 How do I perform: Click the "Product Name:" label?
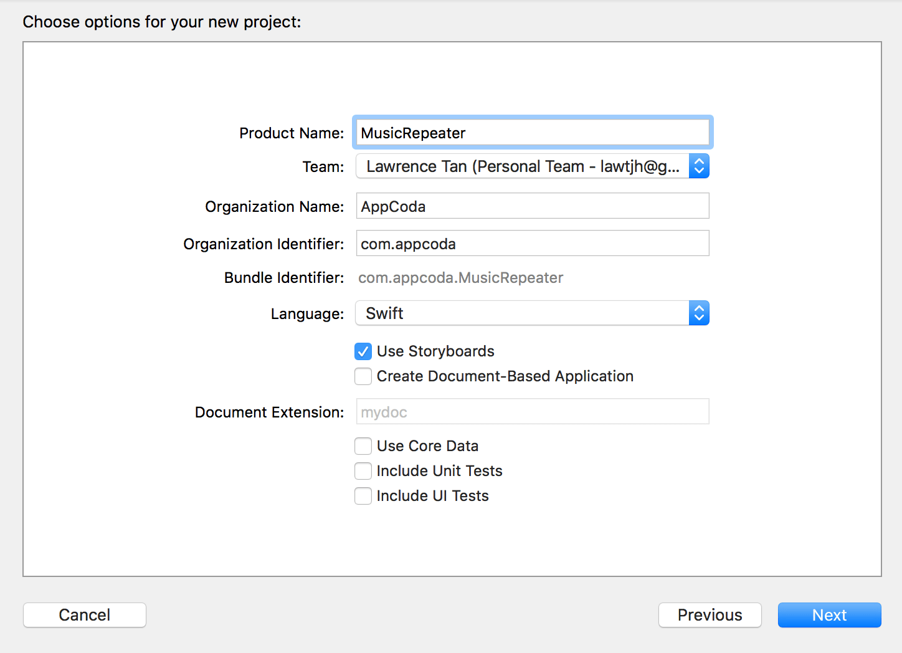pos(292,133)
